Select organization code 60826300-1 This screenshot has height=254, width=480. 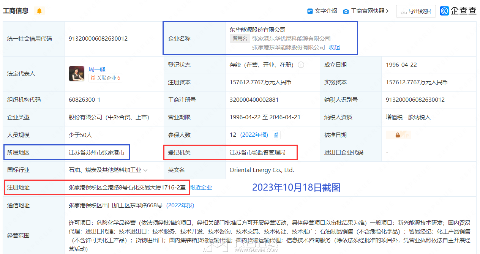point(84,100)
